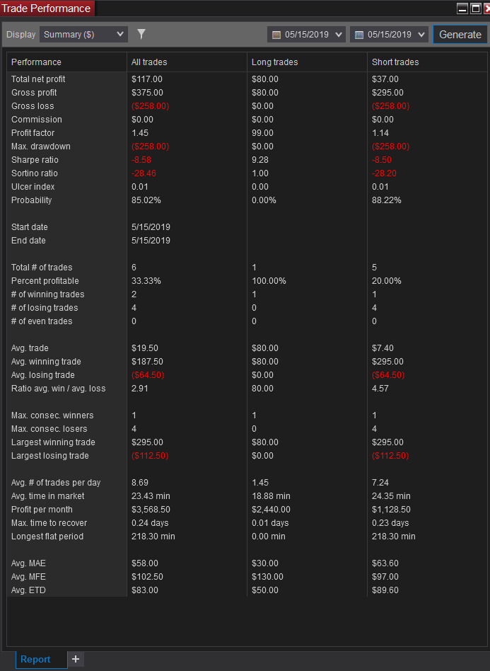Select the Avg. MAE row label

[28, 563]
